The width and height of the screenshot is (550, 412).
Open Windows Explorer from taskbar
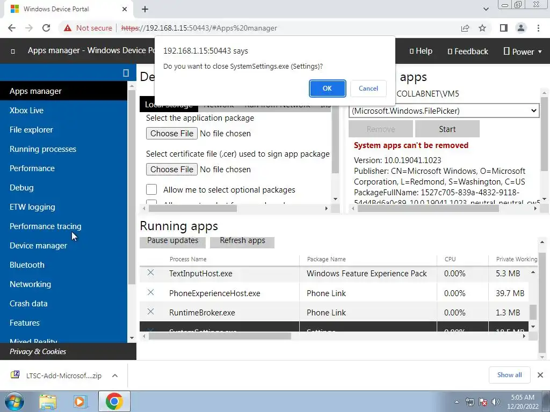point(48,402)
